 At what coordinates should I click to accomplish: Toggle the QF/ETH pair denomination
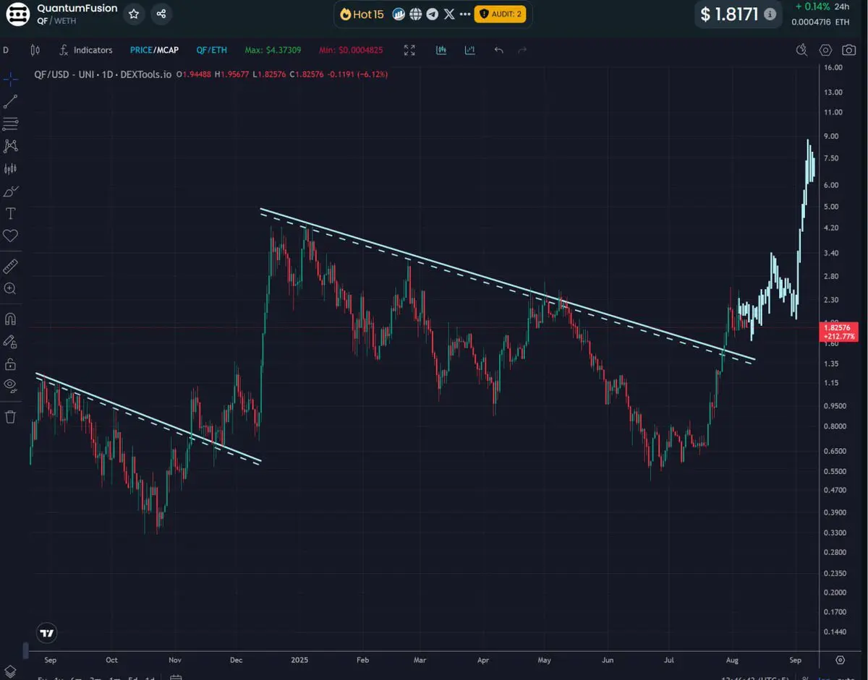[211, 50]
